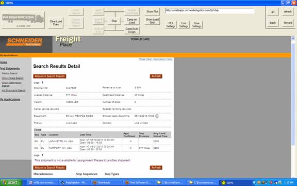Click the top orange Refresh button

point(156,76)
